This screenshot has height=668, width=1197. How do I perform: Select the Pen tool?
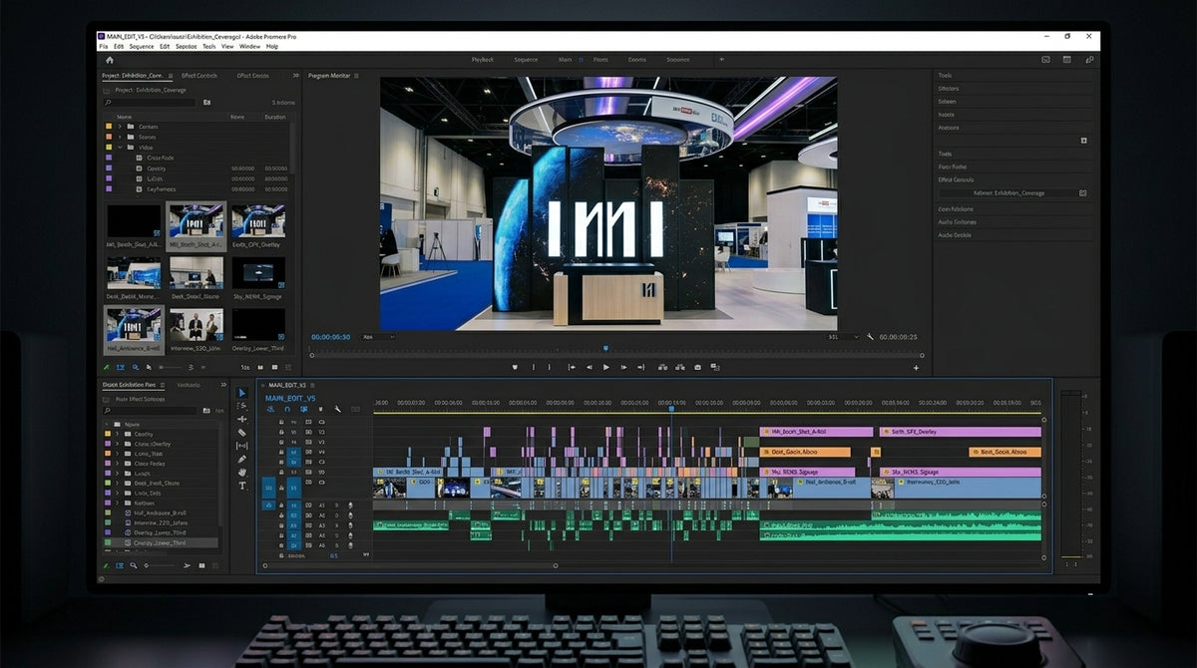pyautogui.click(x=242, y=460)
